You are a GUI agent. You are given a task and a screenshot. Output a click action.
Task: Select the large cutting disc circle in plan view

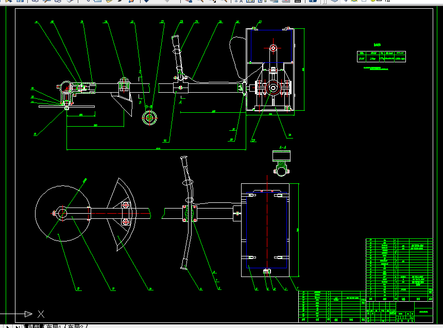click(63, 214)
